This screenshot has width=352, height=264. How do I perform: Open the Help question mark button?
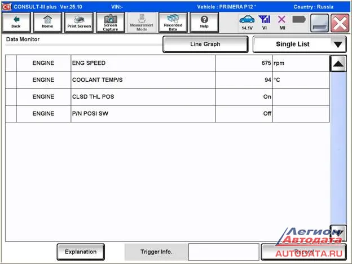204,23
